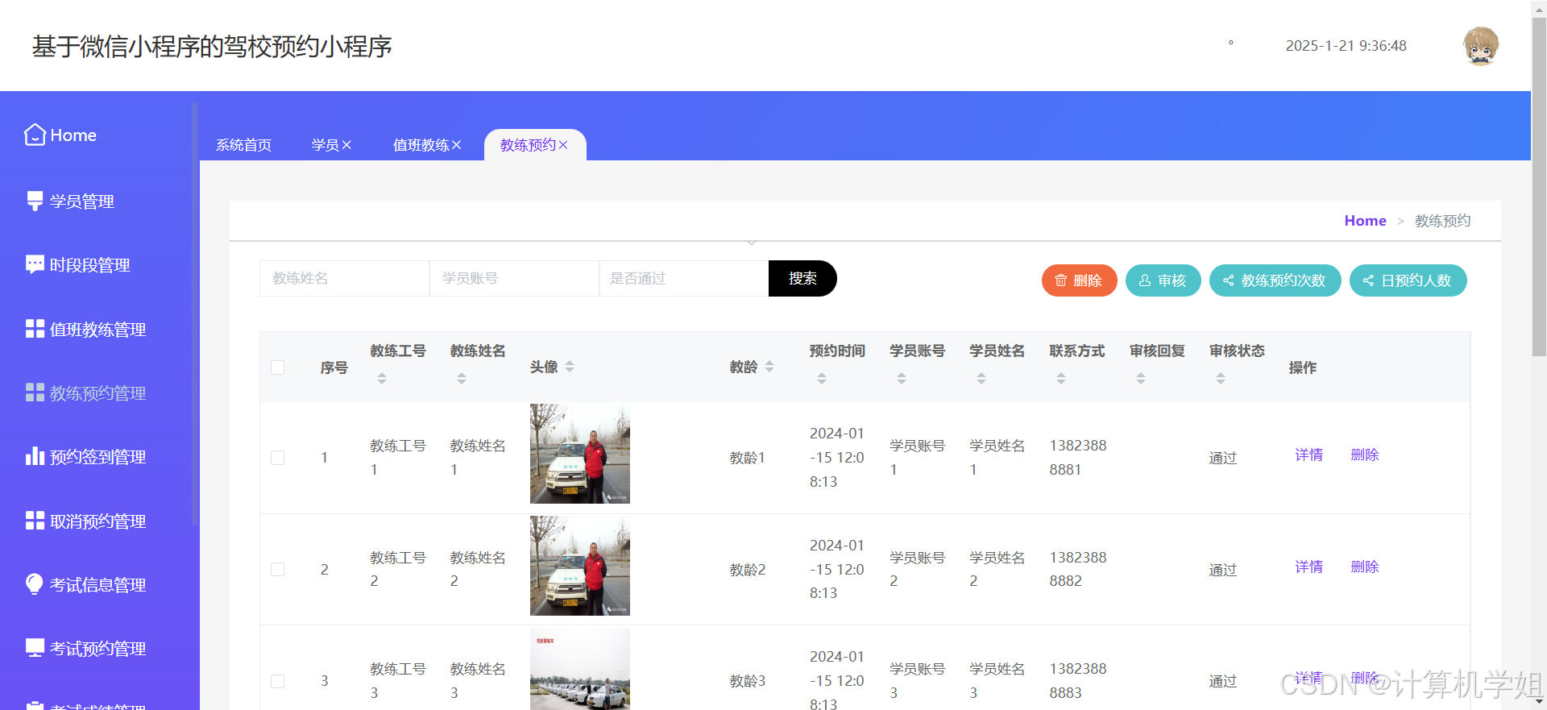1547x710 pixels.
Task: Click the 审核 button
Action: [x=1163, y=280]
